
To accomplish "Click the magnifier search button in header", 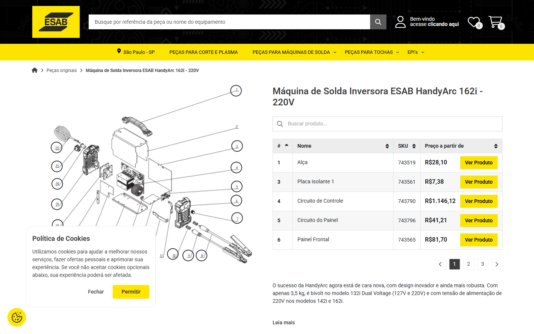I will tap(378, 22).
